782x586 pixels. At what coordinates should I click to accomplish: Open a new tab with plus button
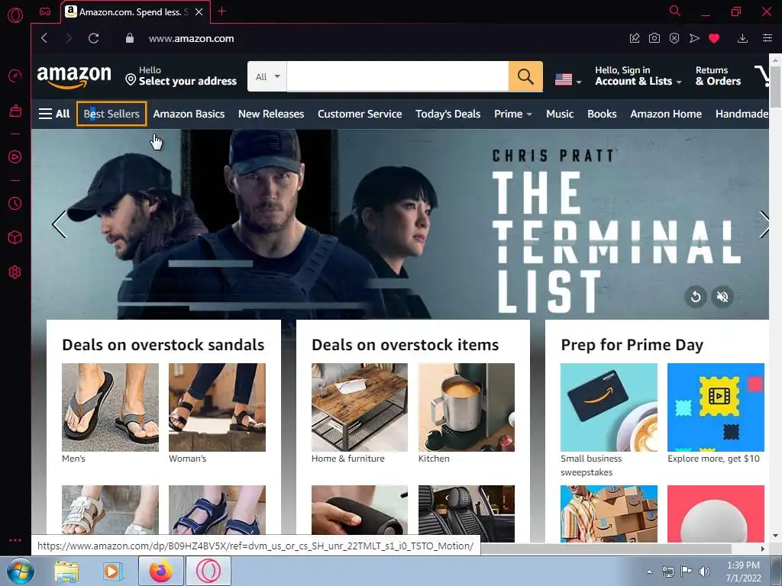(x=222, y=11)
